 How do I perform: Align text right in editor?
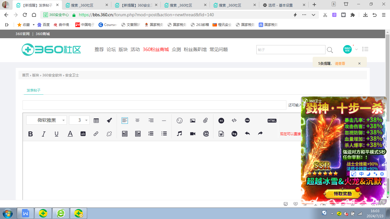click(151, 121)
